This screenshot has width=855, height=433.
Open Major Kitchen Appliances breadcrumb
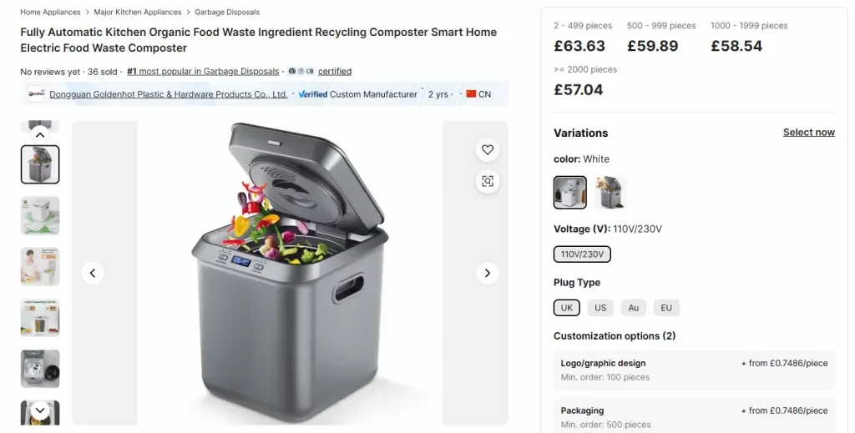(138, 12)
